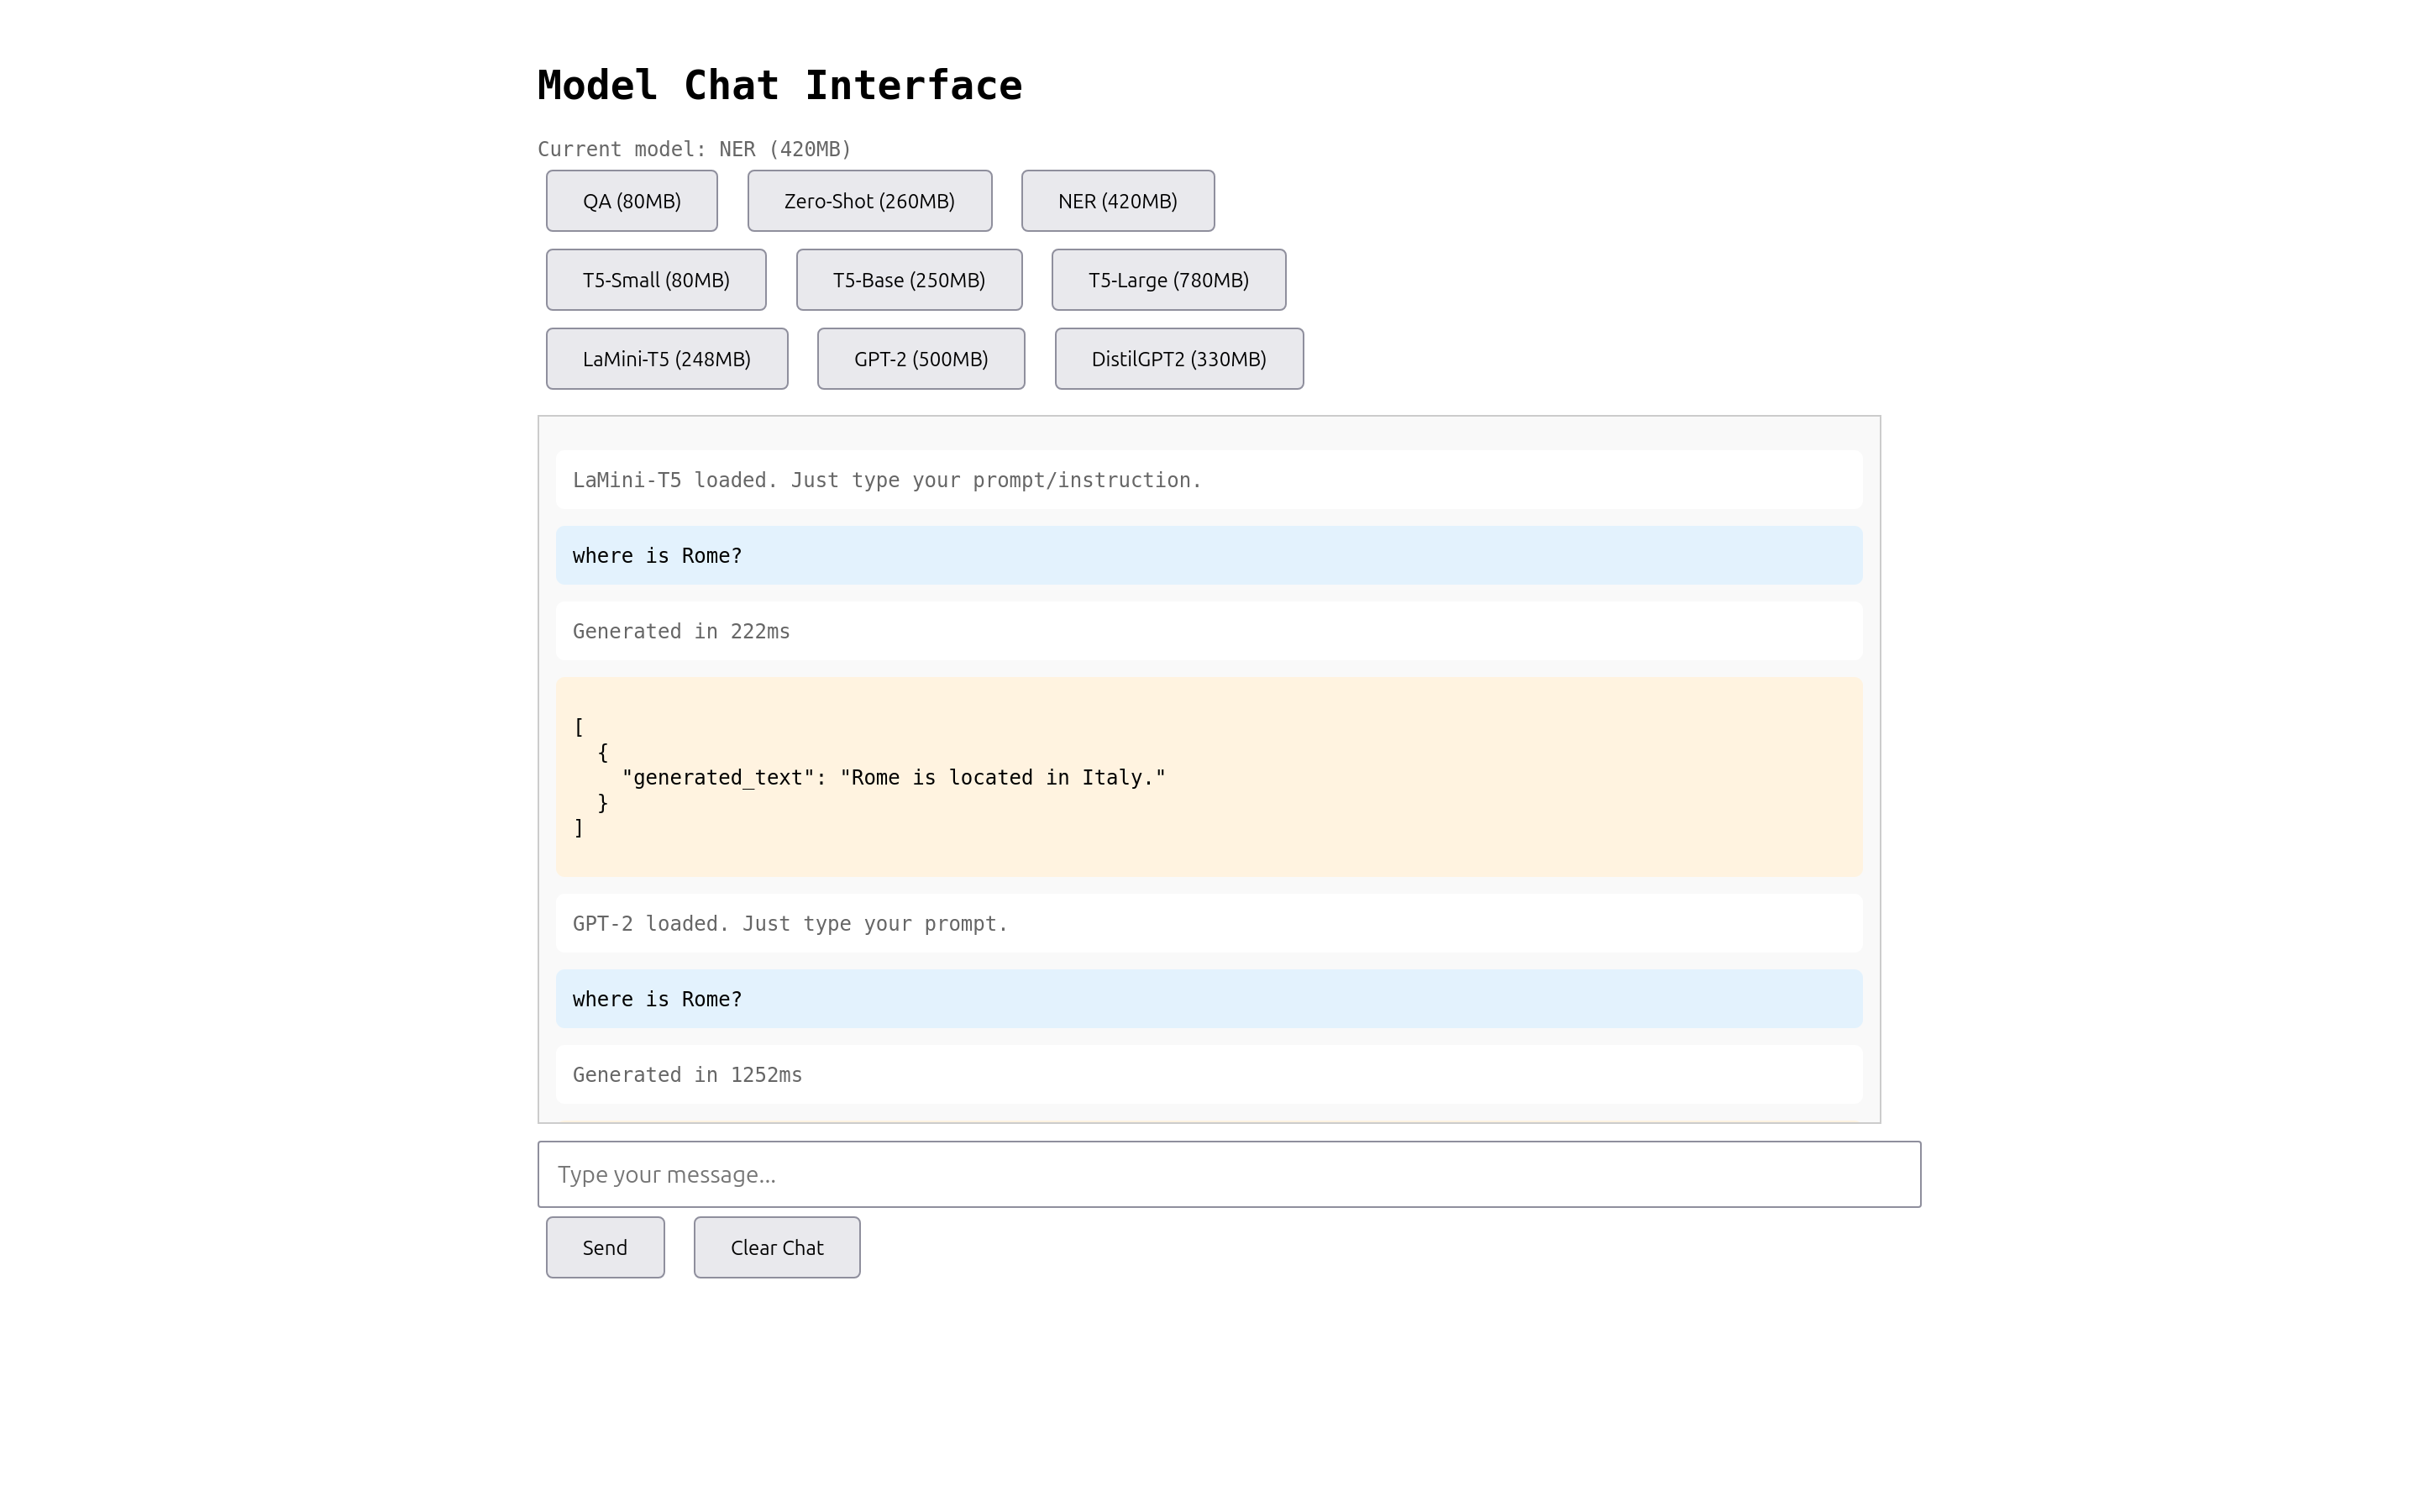Select the NER (420MB) model

pos(1116,200)
